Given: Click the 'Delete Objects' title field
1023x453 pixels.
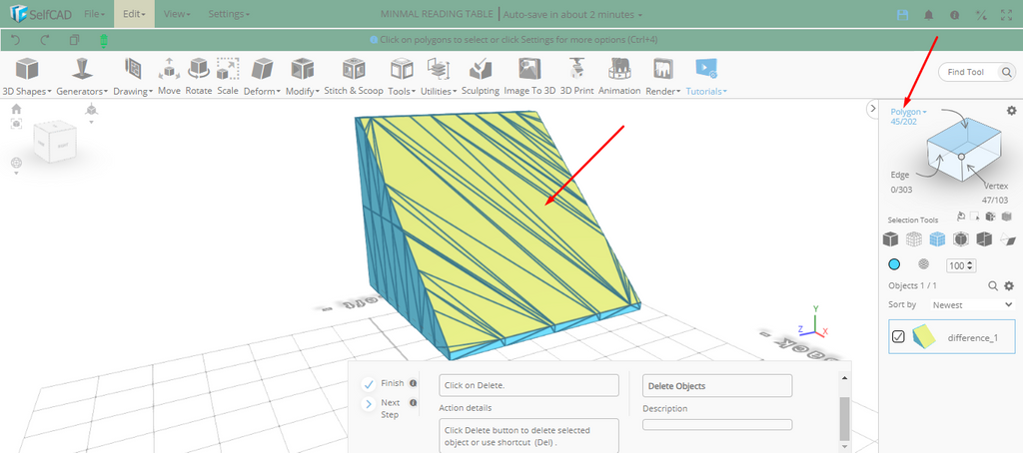Looking at the screenshot, I should [x=717, y=386].
